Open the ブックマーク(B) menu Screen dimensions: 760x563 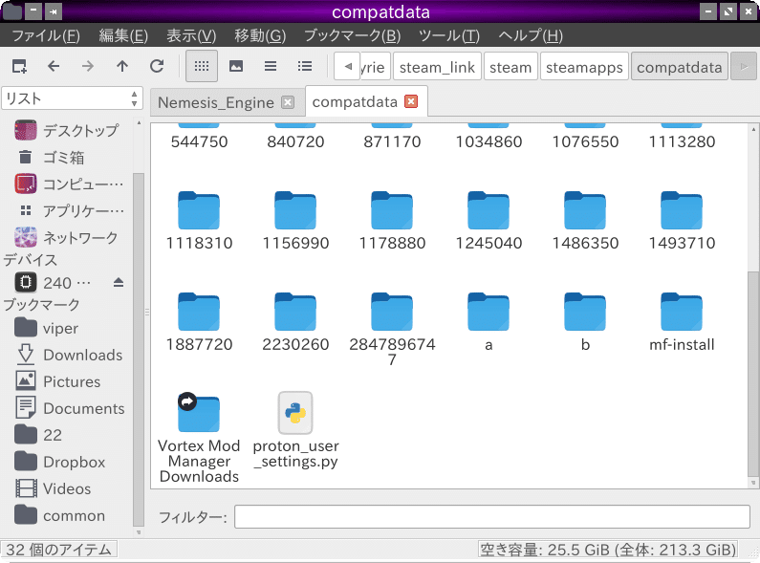coord(353,35)
